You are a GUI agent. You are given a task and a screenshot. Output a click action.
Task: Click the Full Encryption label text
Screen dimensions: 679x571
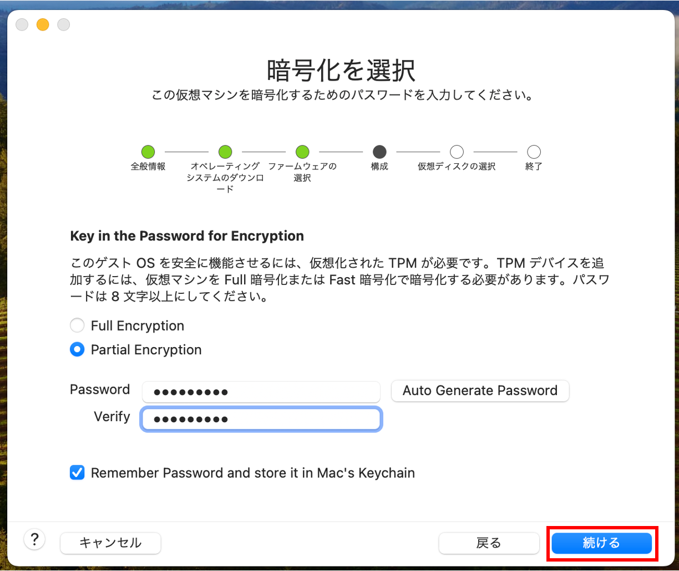(x=137, y=325)
